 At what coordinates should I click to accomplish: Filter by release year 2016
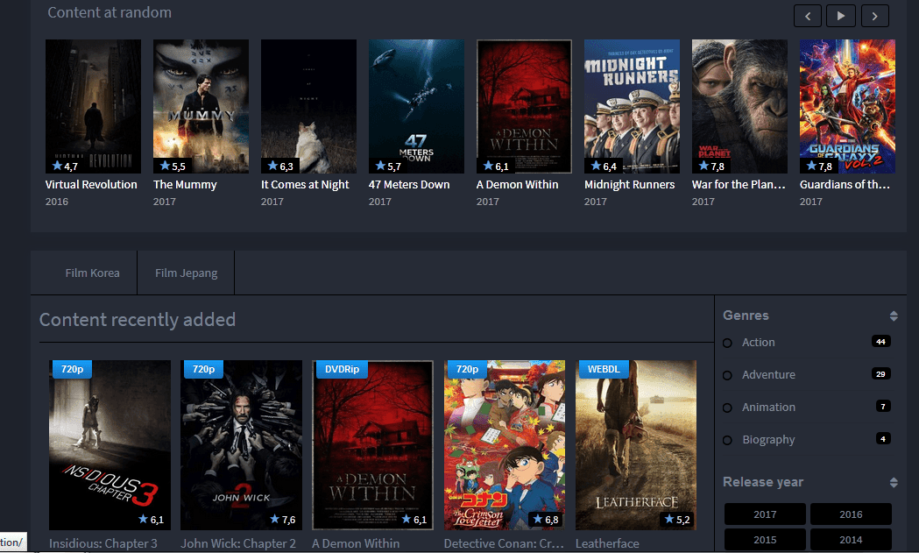point(851,514)
